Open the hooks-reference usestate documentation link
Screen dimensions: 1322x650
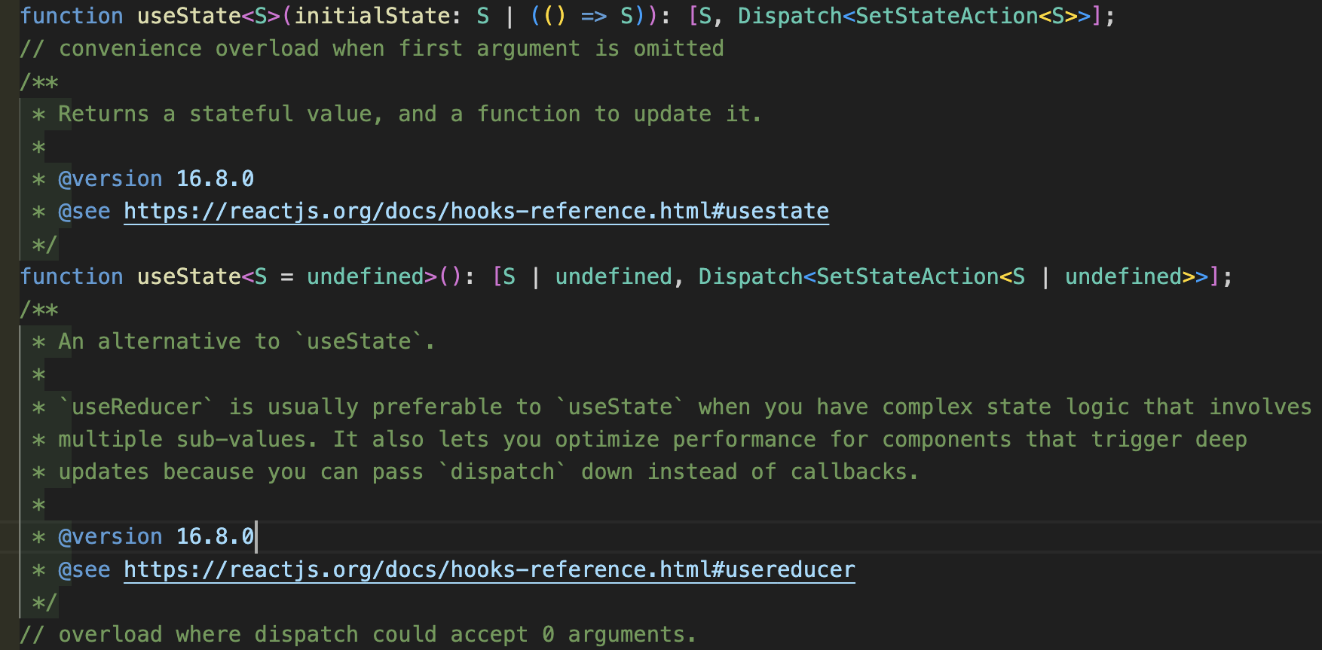click(476, 212)
